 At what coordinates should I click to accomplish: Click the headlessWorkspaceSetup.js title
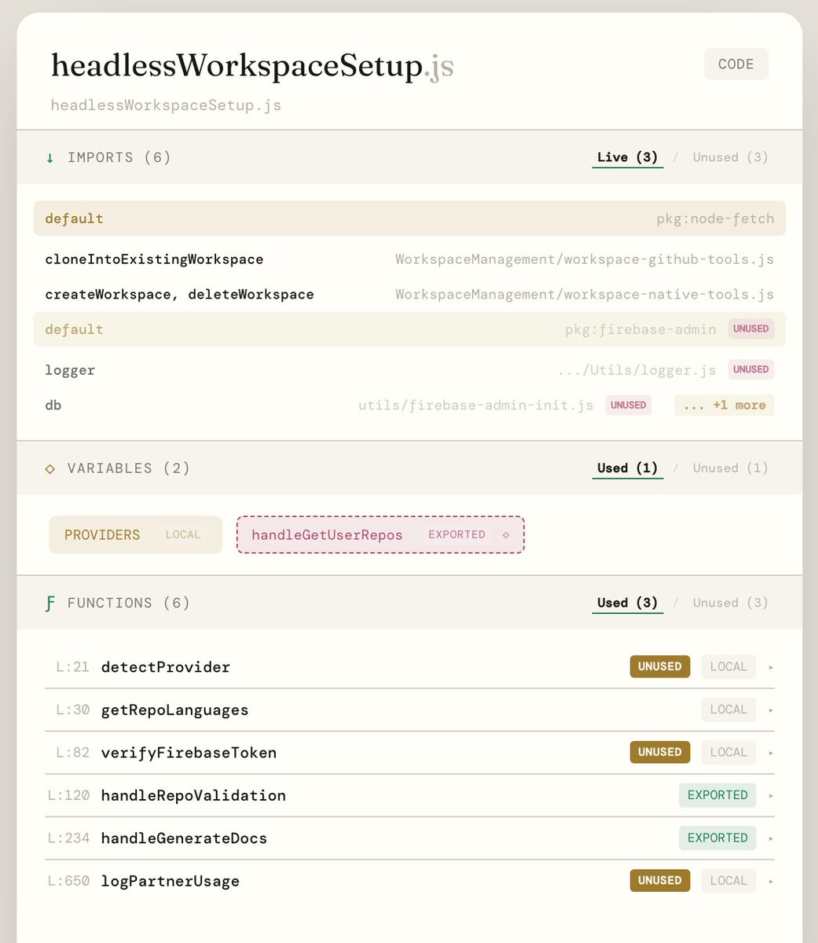click(252, 66)
